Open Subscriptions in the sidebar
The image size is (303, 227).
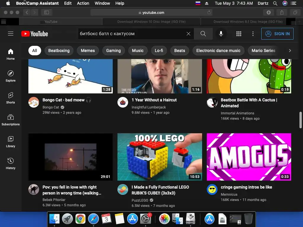[x=11, y=120]
